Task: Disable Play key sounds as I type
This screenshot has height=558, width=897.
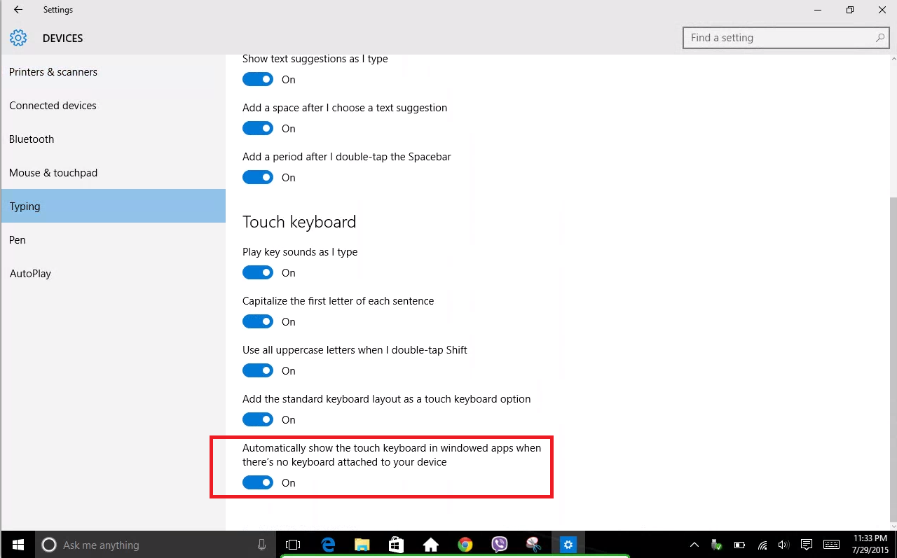Action: point(258,272)
